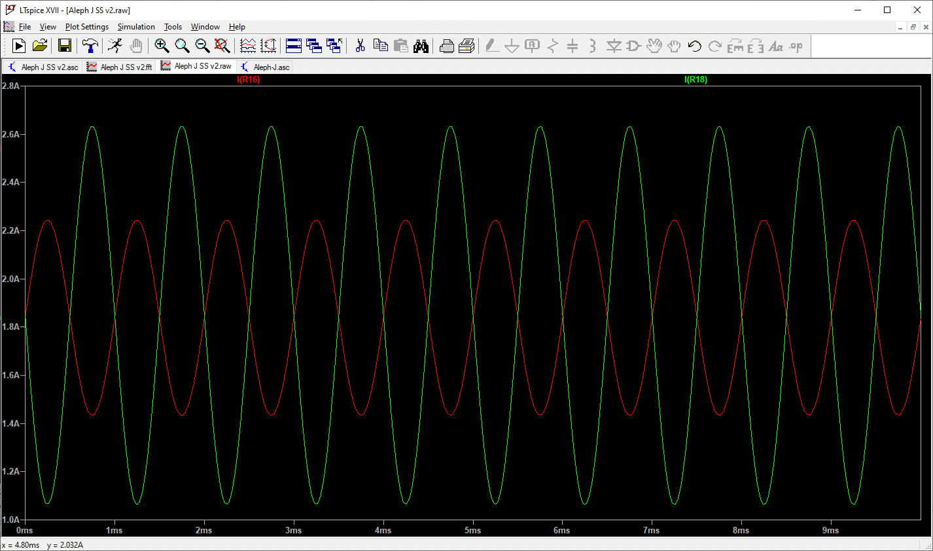Click the 0ms horizontal axis label
The image size is (933, 551).
pyautogui.click(x=24, y=530)
